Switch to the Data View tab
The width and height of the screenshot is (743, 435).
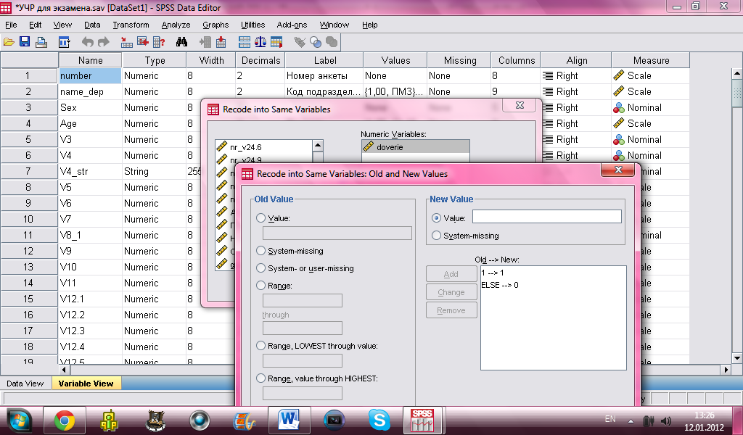tap(25, 384)
